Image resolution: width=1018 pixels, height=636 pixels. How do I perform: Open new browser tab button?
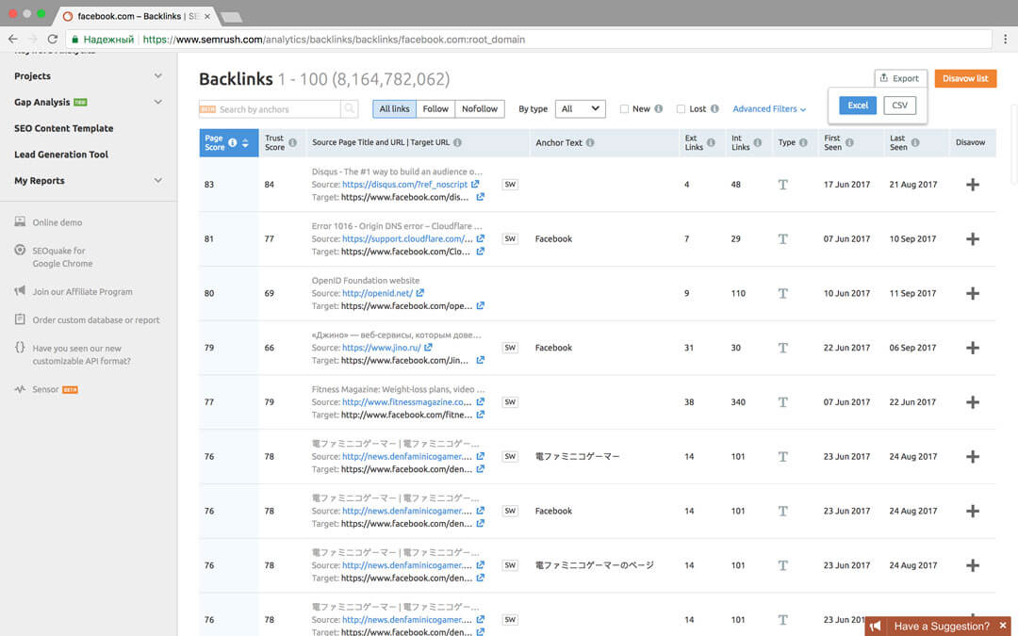click(x=231, y=17)
